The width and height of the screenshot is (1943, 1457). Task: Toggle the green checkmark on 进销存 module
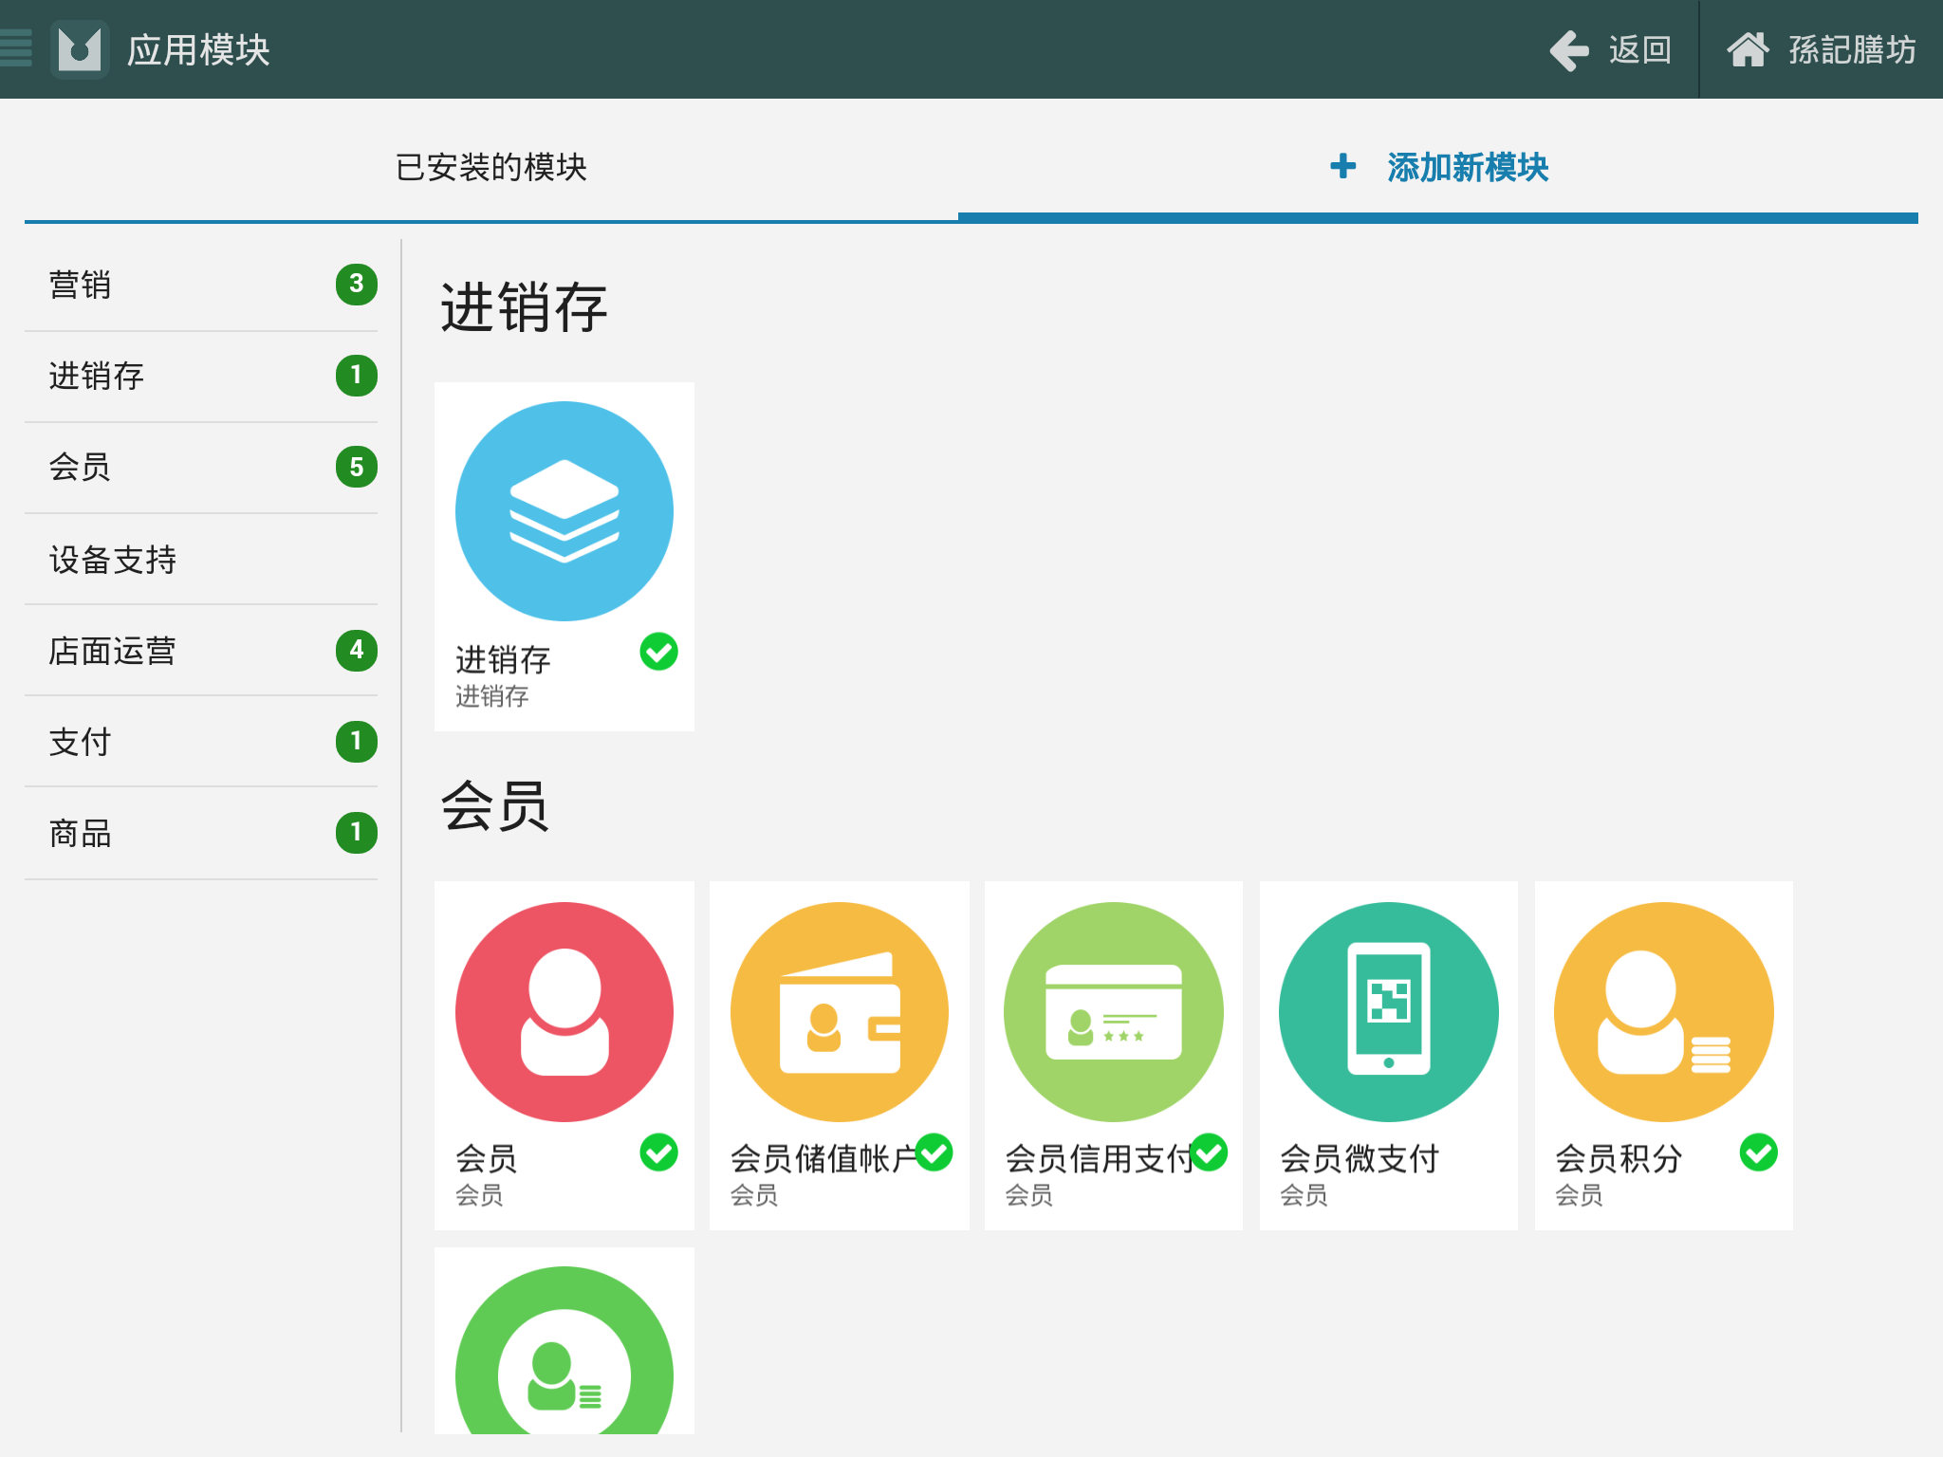tap(658, 652)
